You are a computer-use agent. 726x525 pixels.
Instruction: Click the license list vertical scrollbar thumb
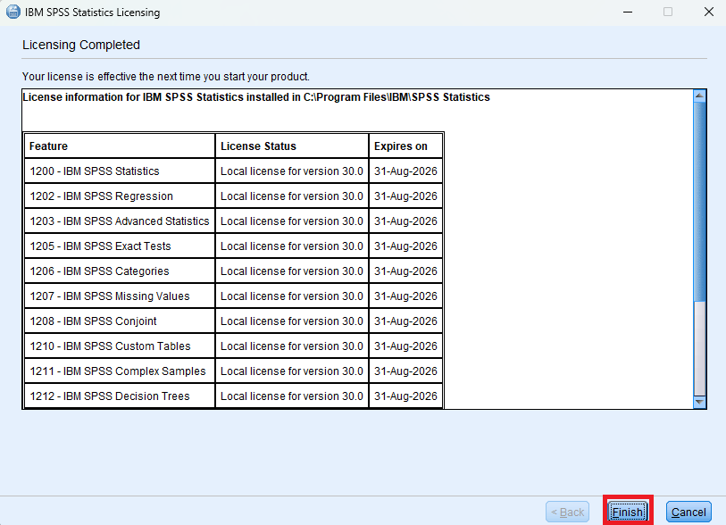click(x=699, y=201)
